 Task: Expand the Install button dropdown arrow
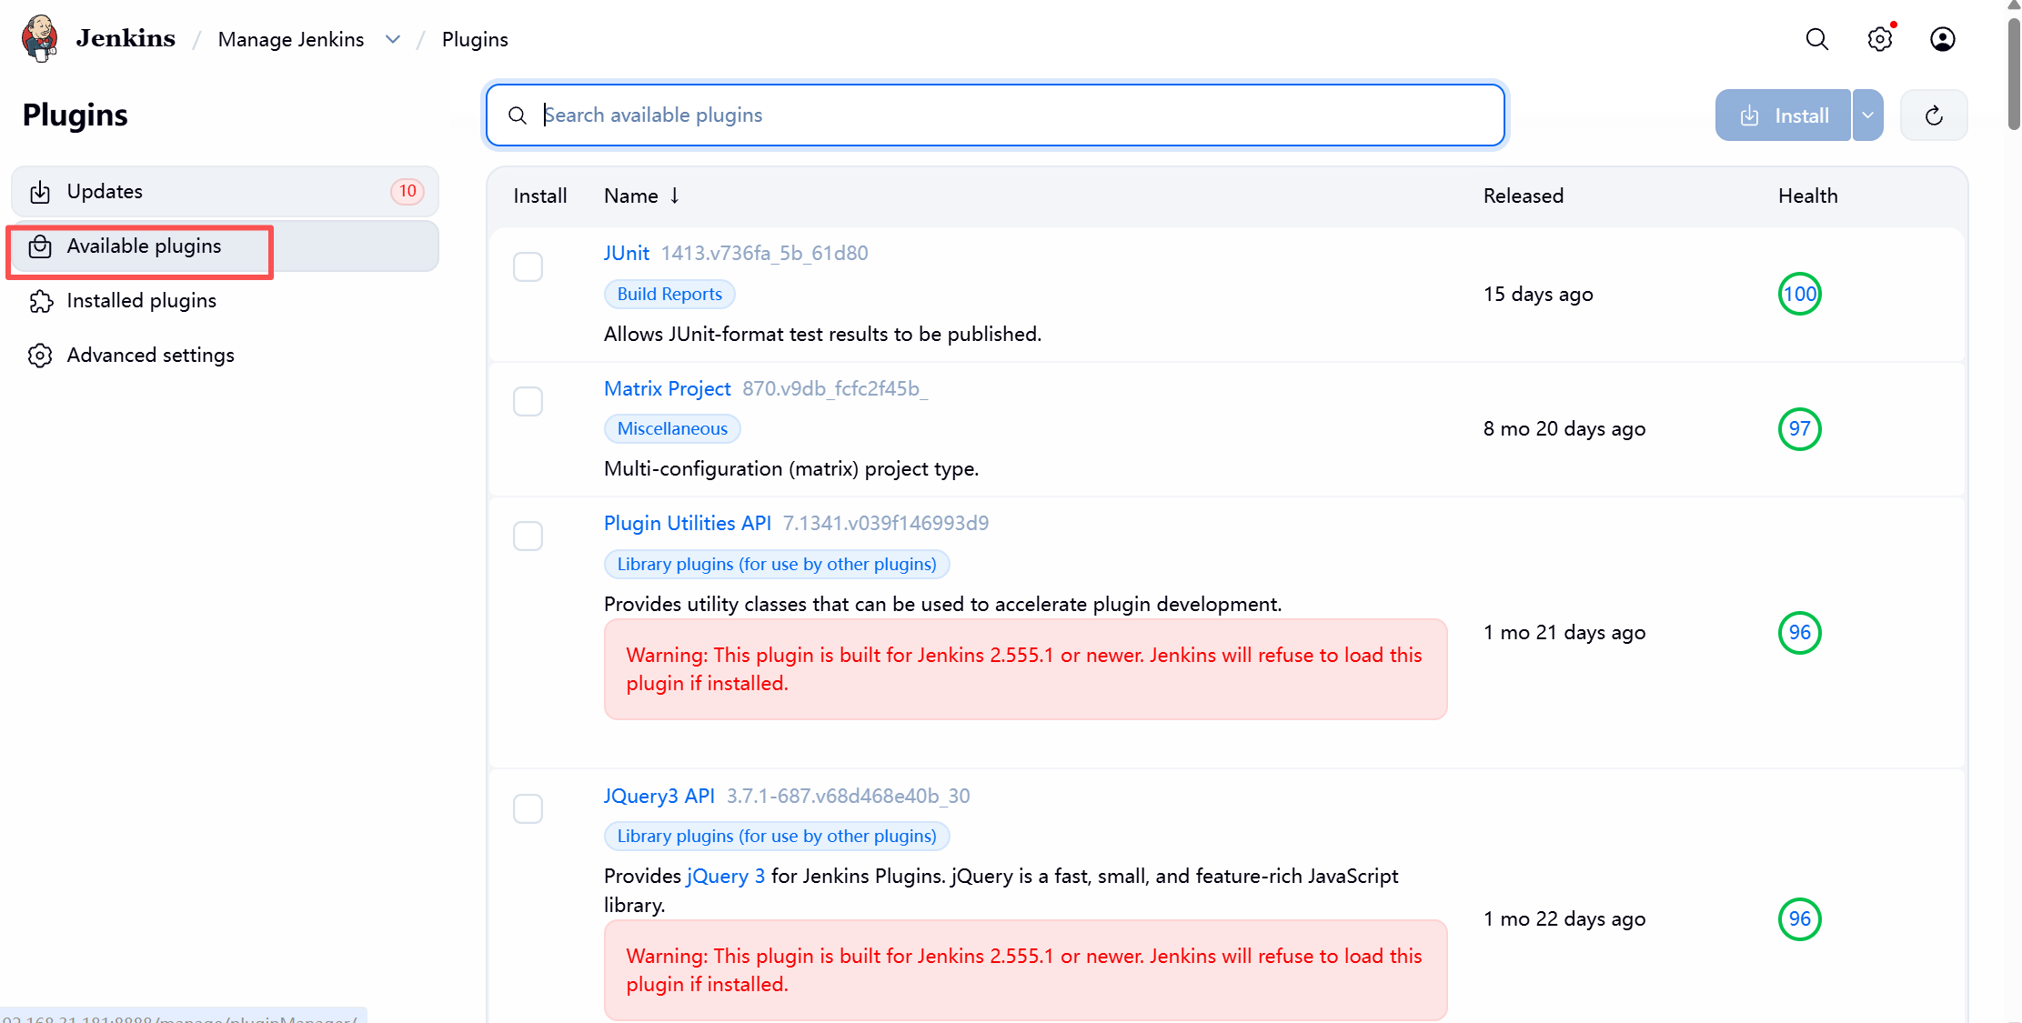tap(1867, 115)
